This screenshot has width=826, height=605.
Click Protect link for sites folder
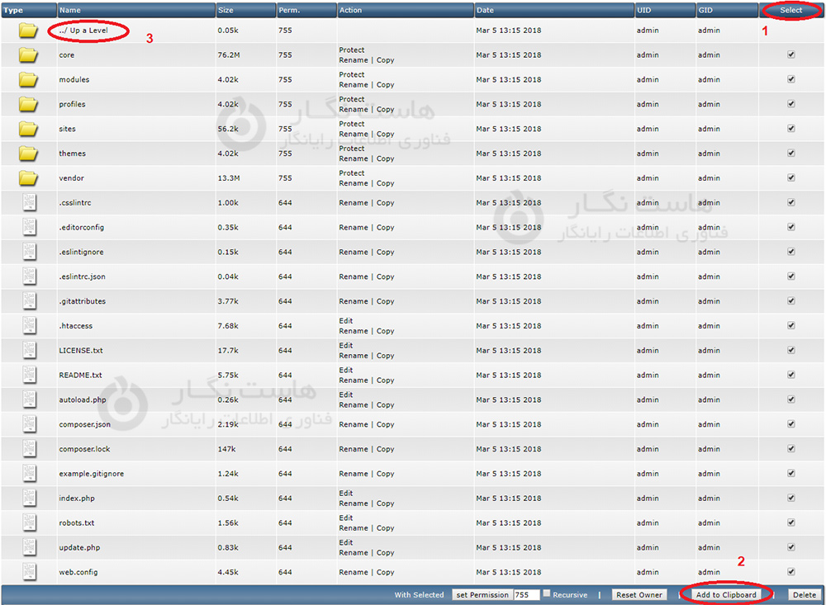352,124
